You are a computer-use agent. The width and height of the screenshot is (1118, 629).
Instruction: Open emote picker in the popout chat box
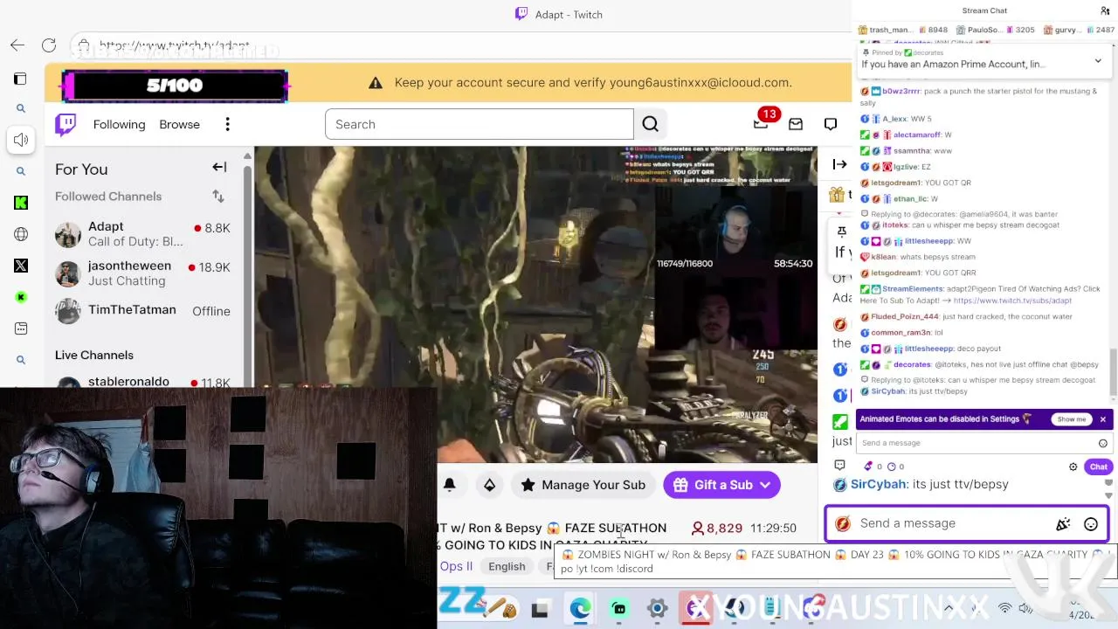[x=1103, y=443]
